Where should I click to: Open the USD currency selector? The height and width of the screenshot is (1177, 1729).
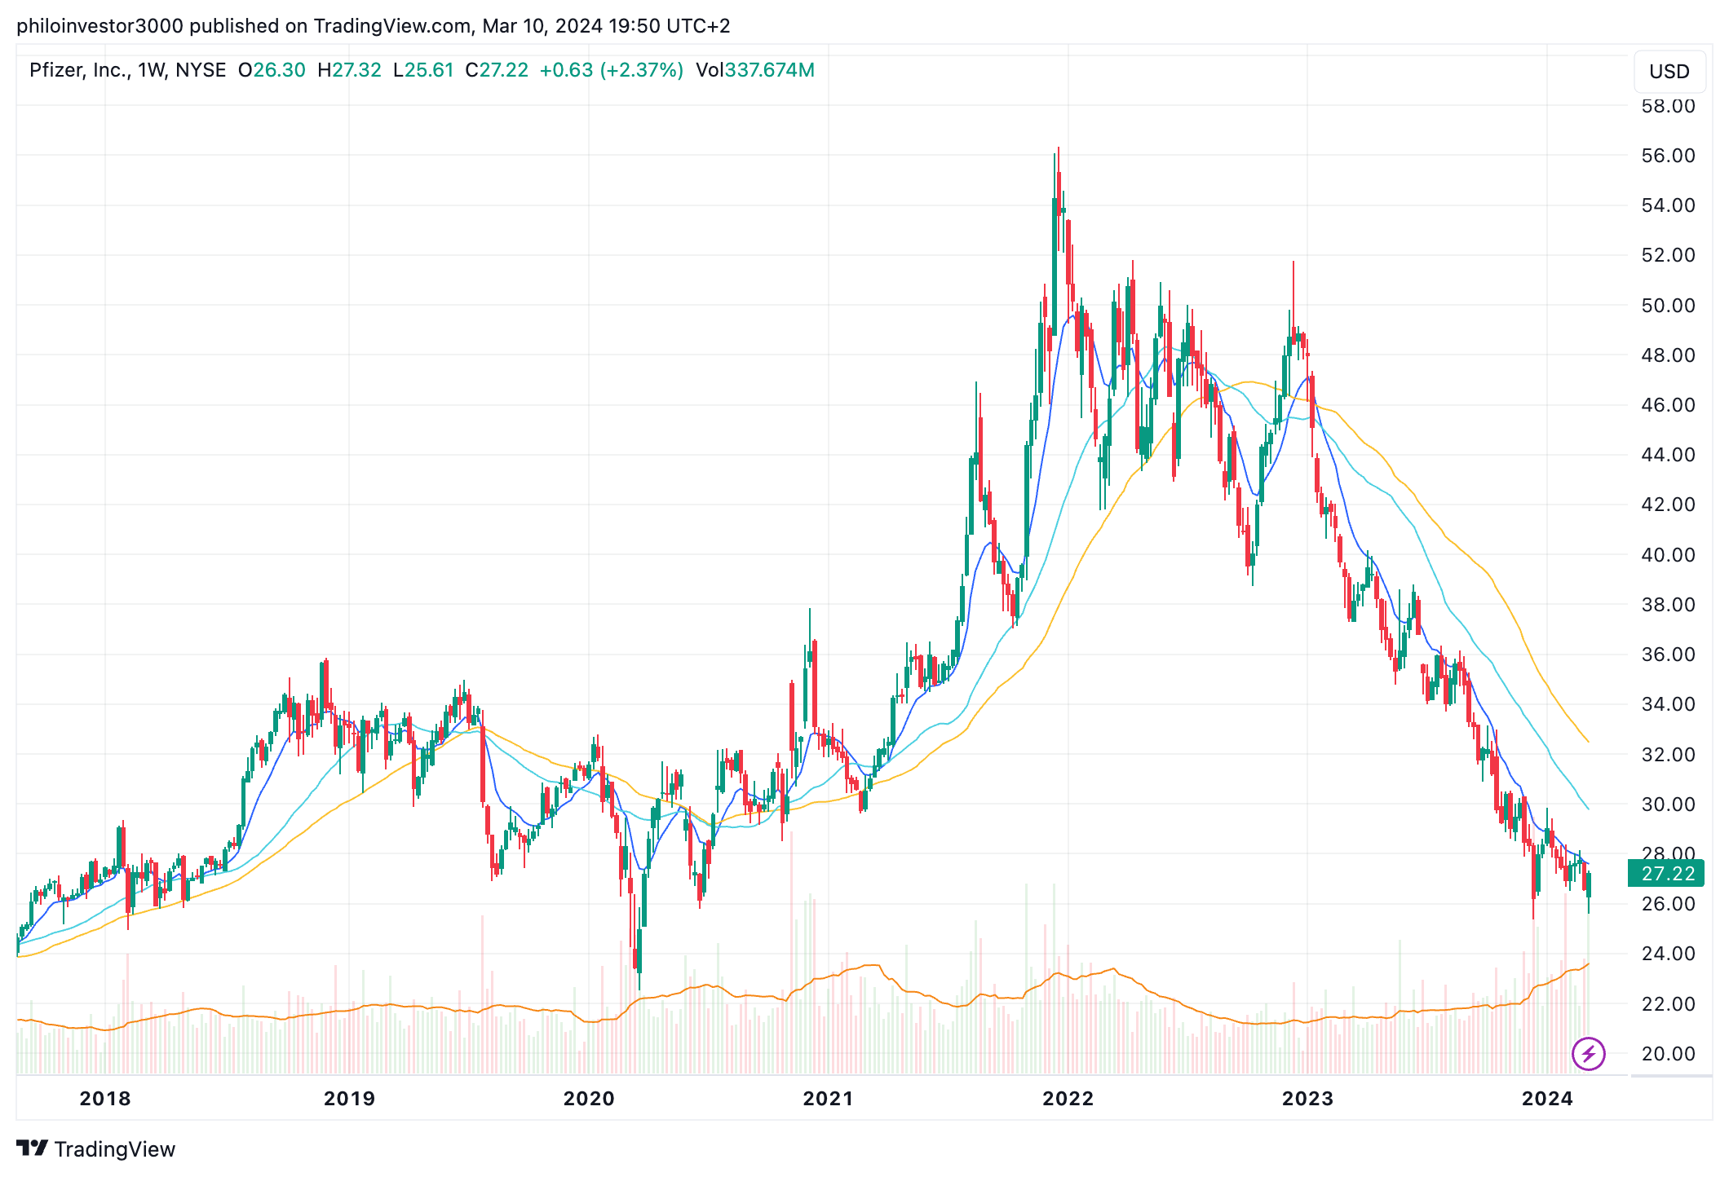click(x=1669, y=72)
